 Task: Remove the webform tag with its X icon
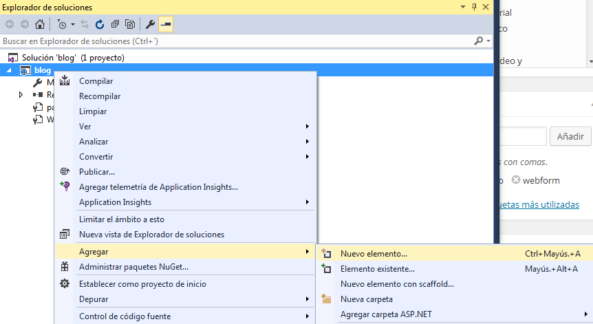(x=515, y=181)
